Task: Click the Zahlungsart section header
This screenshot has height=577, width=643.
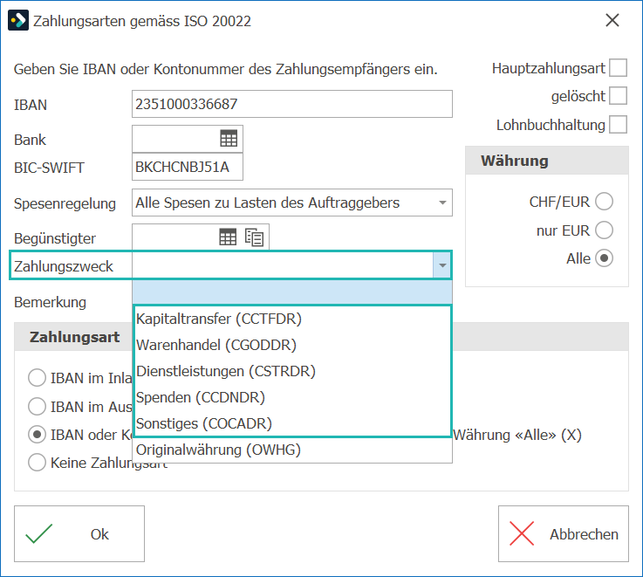Action: (x=74, y=337)
